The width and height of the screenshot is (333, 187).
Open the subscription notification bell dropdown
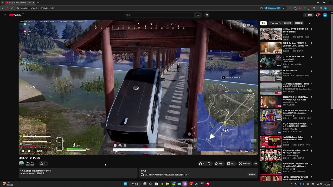43,164
